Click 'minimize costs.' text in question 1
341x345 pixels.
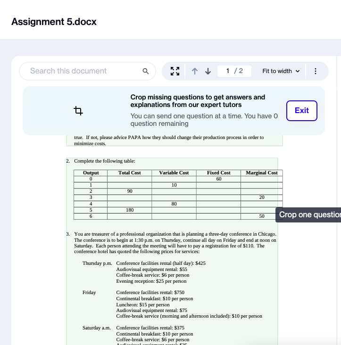click(x=90, y=143)
